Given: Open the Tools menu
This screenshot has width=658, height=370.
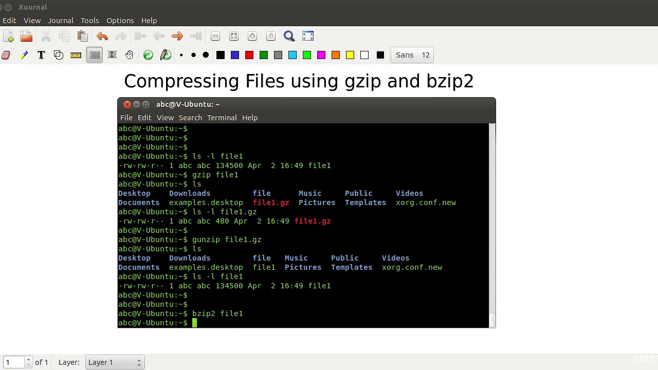Looking at the screenshot, I should click(x=89, y=21).
